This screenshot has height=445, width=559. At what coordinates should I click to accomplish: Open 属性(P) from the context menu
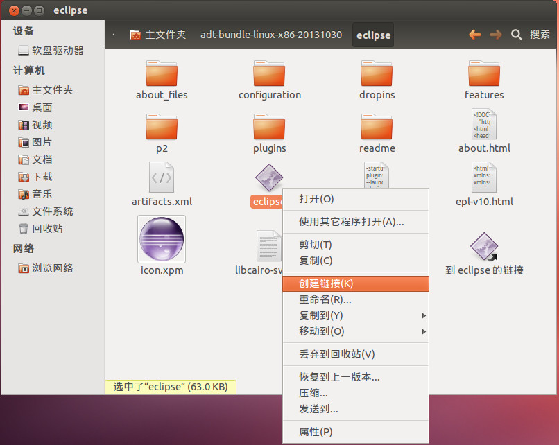tap(355, 432)
